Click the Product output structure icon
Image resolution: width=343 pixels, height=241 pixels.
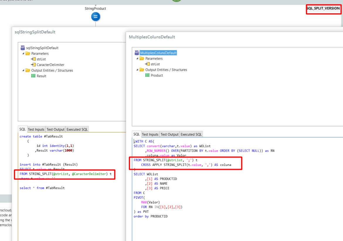tap(147, 75)
